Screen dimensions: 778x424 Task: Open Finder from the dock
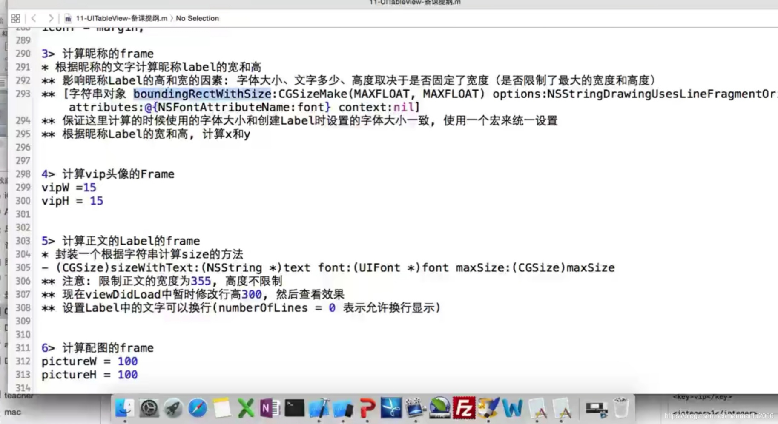tap(124, 408)
